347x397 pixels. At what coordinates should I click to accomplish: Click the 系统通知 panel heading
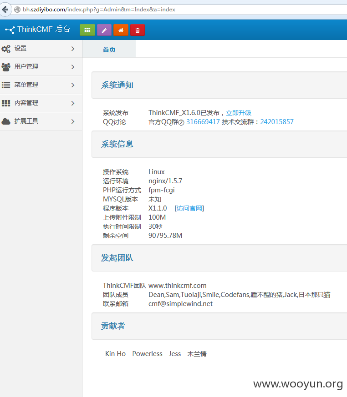click(x=117, y=85)
